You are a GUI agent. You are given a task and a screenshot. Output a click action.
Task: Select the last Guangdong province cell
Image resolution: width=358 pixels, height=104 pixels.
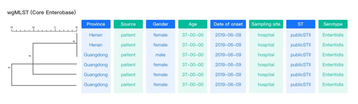pyautogui.click(x=96, y=85)
